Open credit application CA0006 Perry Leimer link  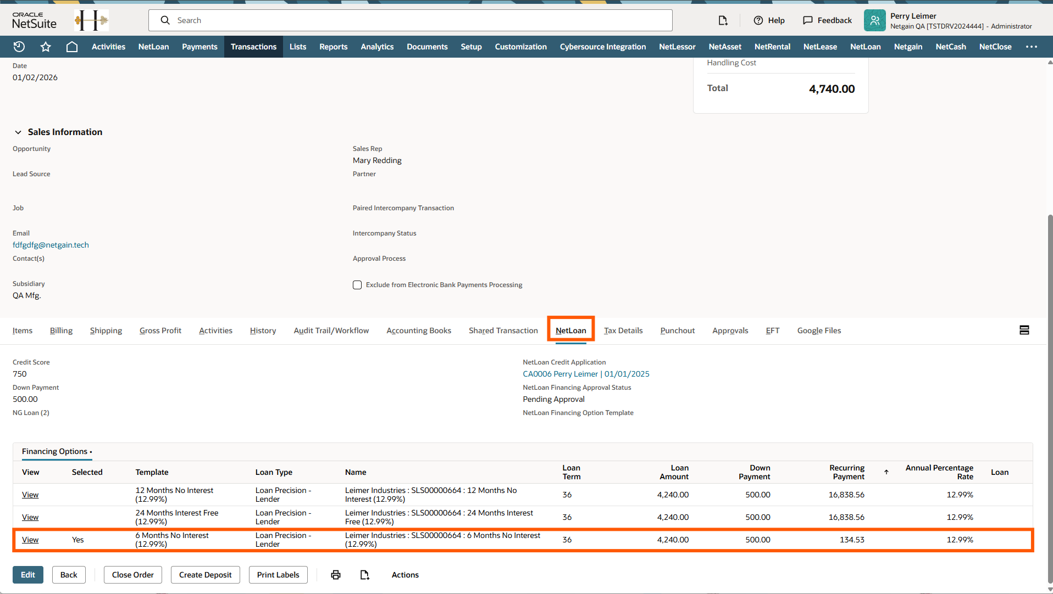[586, 374]
